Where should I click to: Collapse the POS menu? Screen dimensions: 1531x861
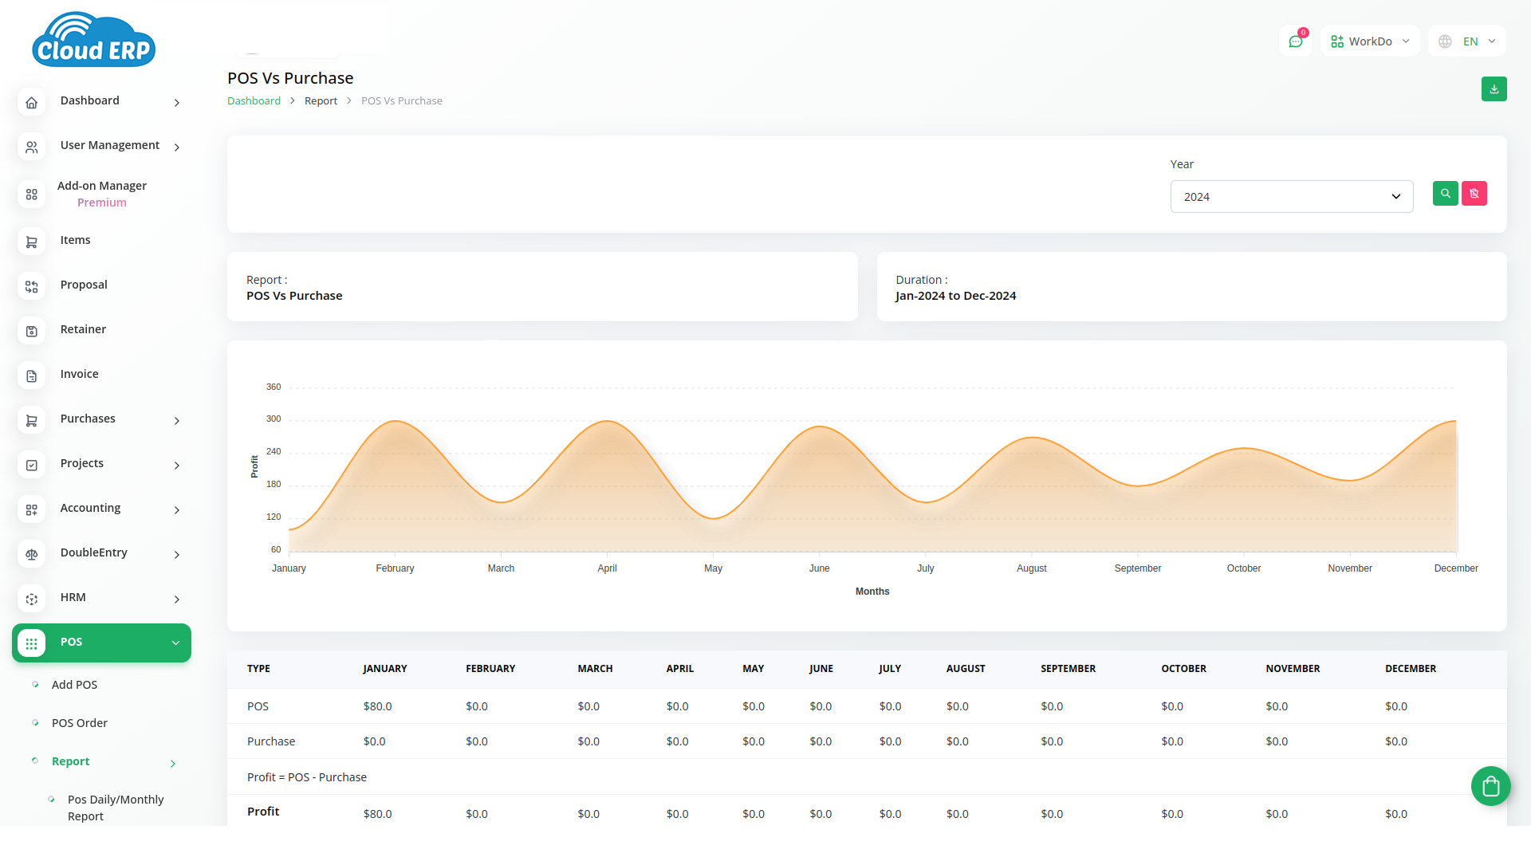(101, 643)
